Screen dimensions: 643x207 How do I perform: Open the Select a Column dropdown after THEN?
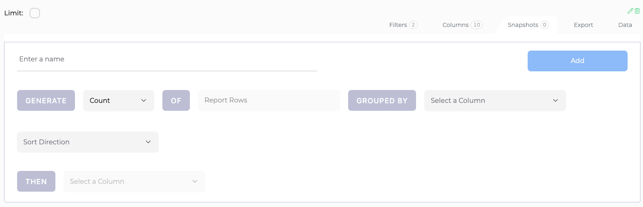point(135,181)
